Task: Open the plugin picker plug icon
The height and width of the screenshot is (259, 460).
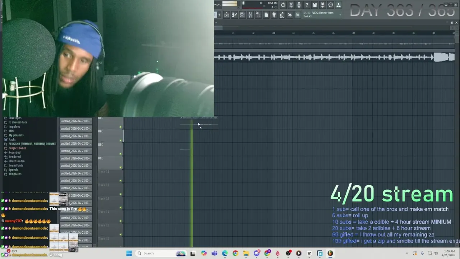Action: point(274,15)
